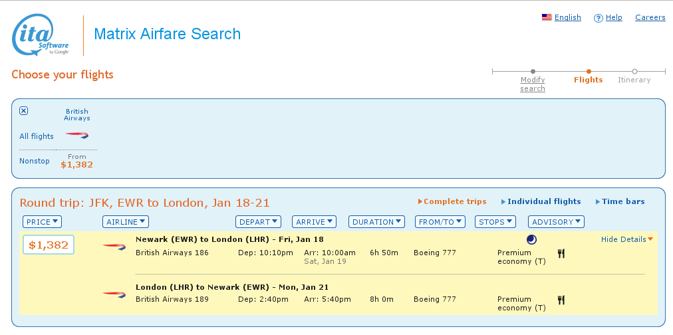Switch to Individual flights view
This screenshot has width=673, height=335.
(543, 201)
